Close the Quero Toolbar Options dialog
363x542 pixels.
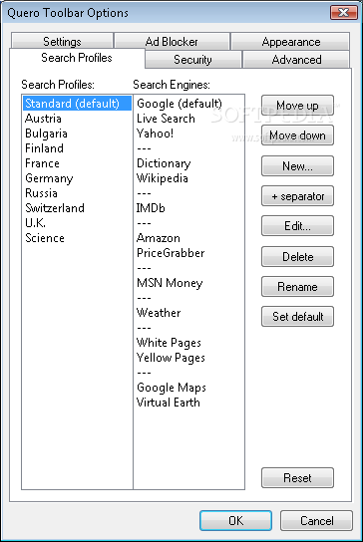pyautogui.click(x=344, y=12)
